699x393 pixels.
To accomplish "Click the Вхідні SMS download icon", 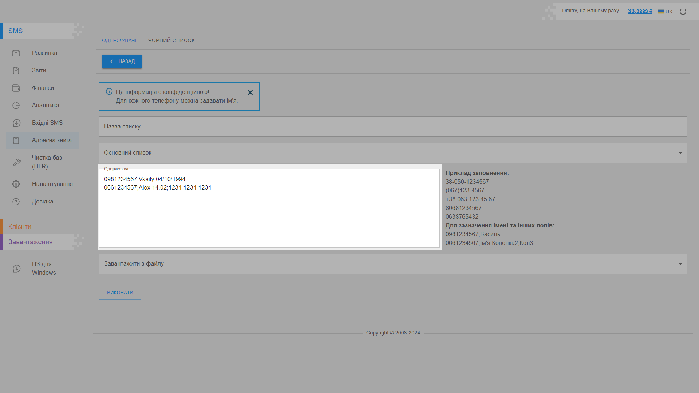I will (16, 123).
